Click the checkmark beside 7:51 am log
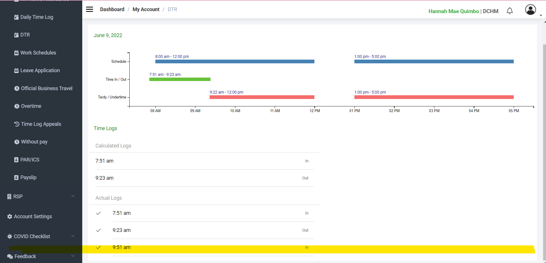The height and width of the screenshot is (263, 546). [99, 213]
